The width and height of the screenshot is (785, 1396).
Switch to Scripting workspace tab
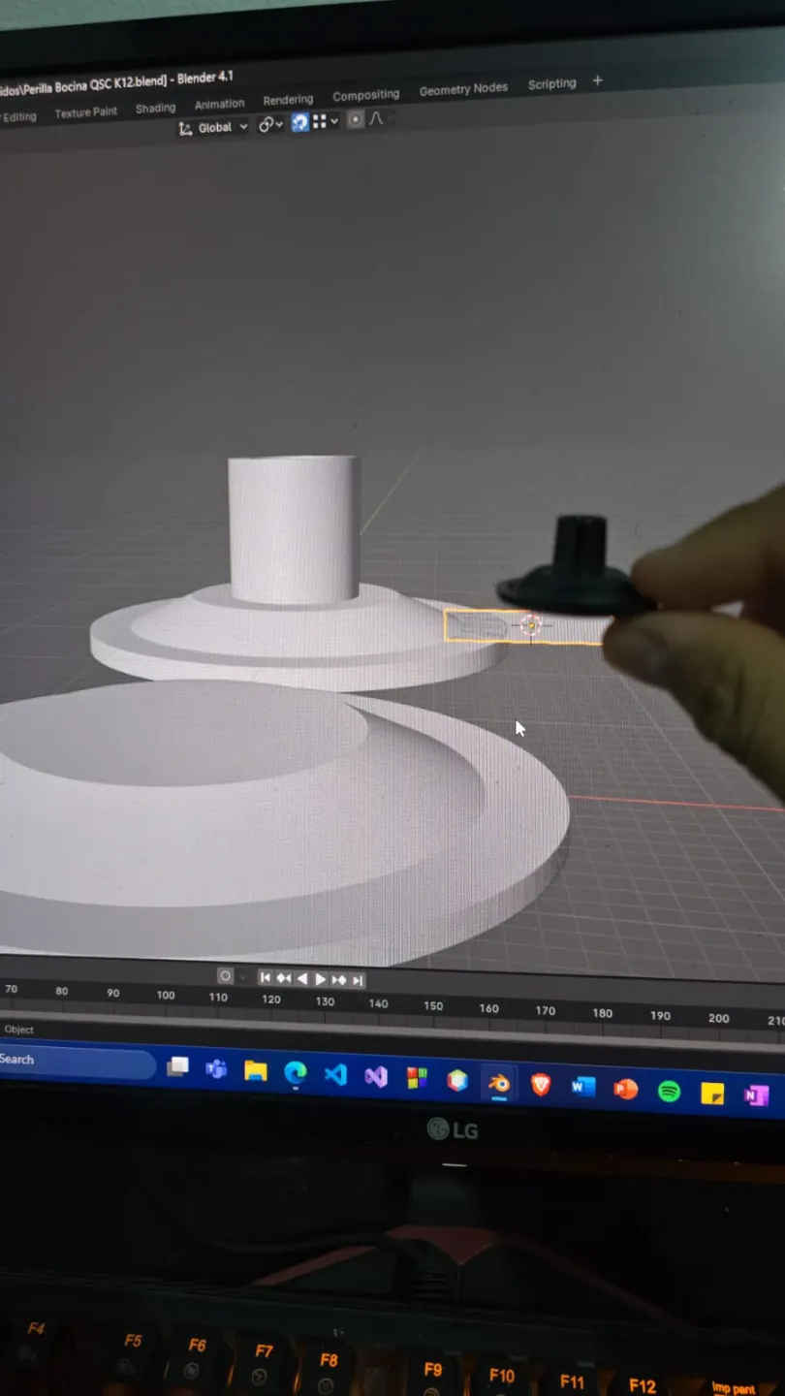click(551, 84)
